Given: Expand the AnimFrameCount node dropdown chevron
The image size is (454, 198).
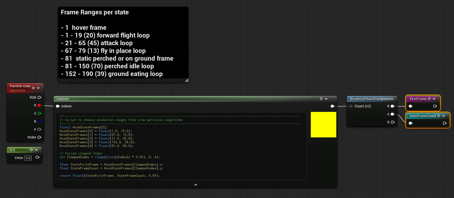Looking at the screenshot, I should 444,116.
